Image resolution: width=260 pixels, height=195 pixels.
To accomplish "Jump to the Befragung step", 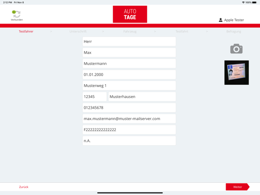I will click(x=234, y=32).
